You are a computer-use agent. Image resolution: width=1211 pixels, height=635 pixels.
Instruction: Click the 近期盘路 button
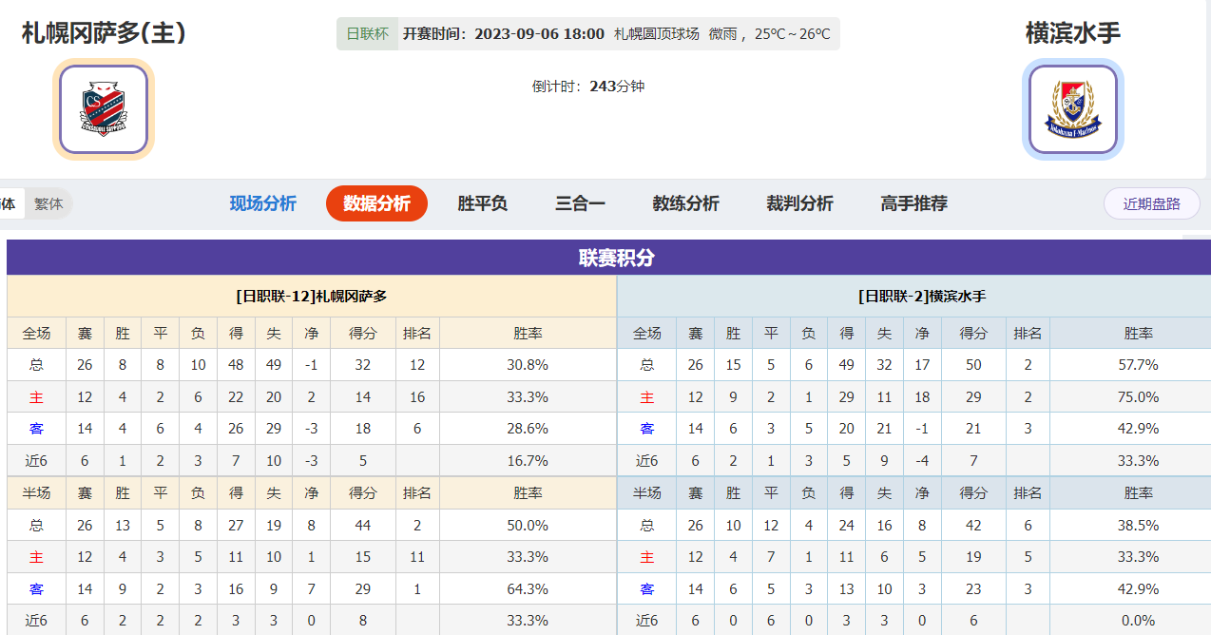1151,203
